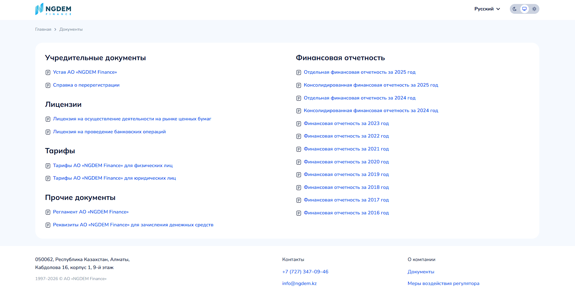Viewport: 575px width, 289px height.
Task: Click the Учредительные документы heading
Action: [95, 58]
